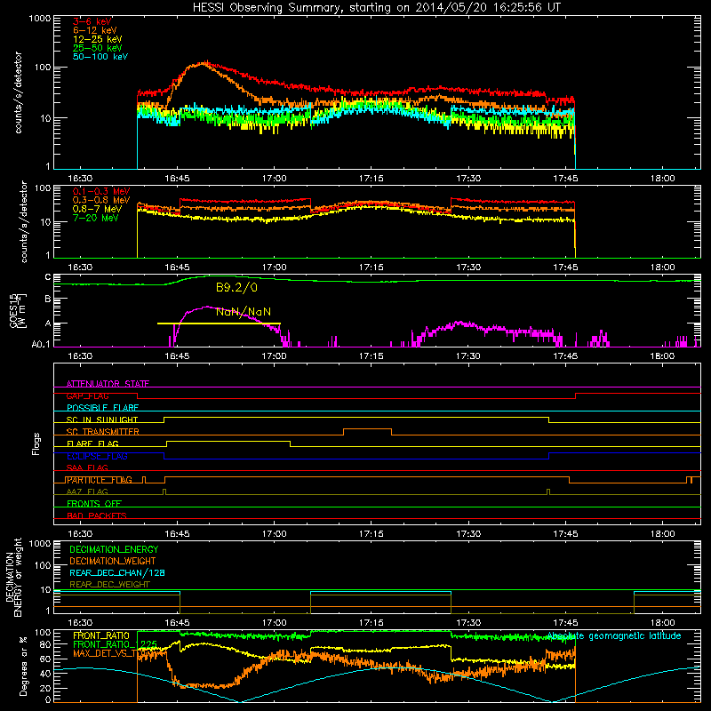Image resolution: width=711 pixels, height=711 pixels.
Task: Select the BAD_PACKETS flag label
Action: pyautogui.click(x=97, y=515)
